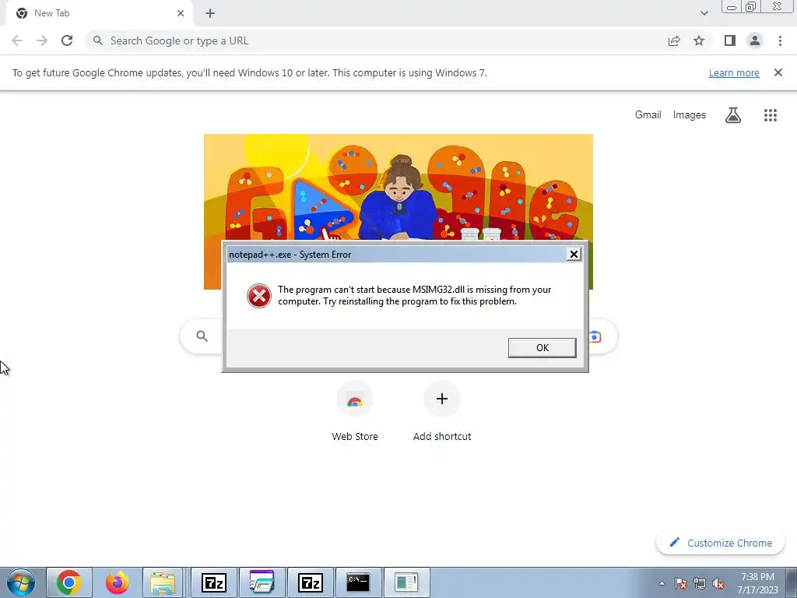Open Windows Explorer from the taskbar
The image size is (797, 598).
(x=163, y=582)
